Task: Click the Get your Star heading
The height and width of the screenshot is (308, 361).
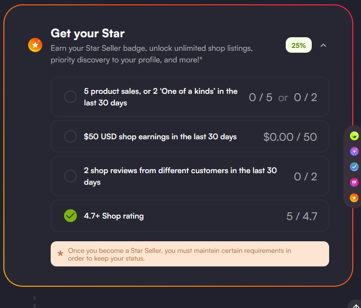Action: 88,33
